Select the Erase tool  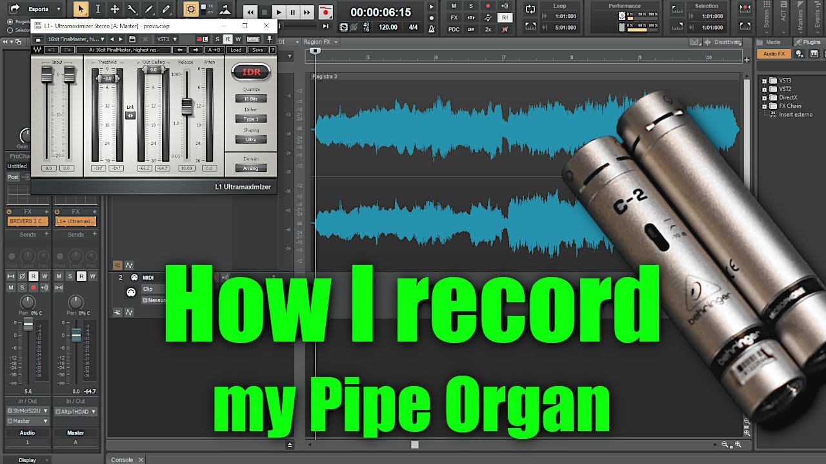[166, 9]
